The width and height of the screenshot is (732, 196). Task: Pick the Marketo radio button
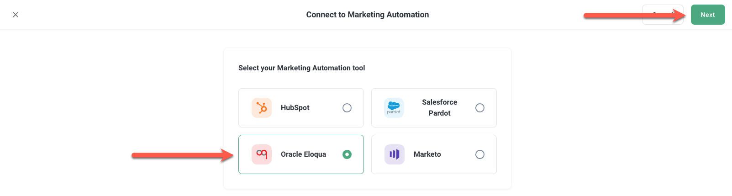tap(480, 154)
